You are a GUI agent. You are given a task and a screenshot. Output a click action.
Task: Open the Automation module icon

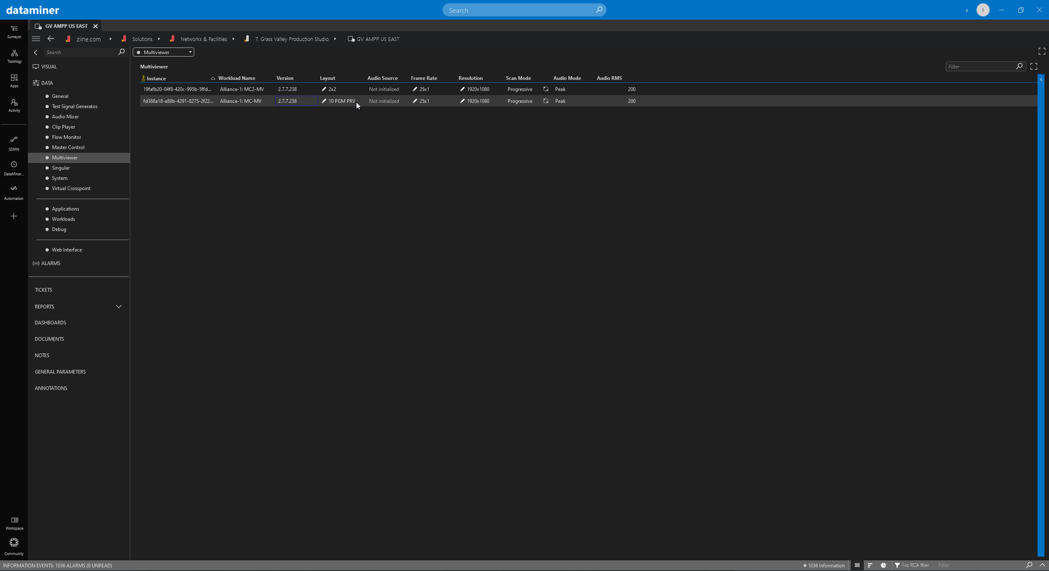(x=14, y=193)
